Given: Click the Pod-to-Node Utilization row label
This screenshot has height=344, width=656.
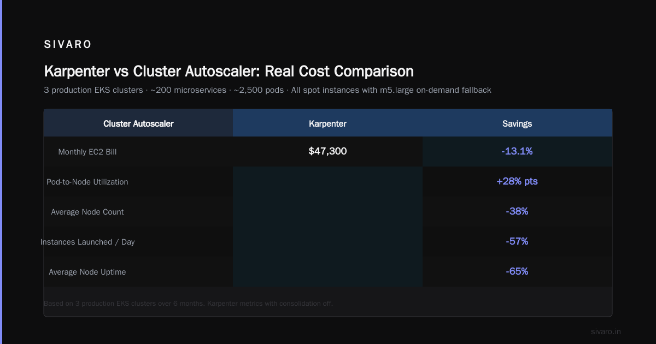Looking at the screenshot, I should [x=87, y=182].
